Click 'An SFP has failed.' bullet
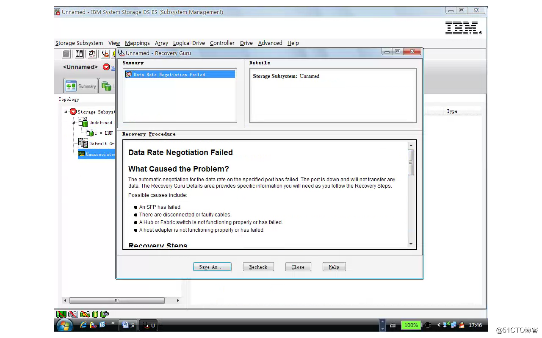This screenshot has width=542, height=338. pyautogui.click(x=160, y=207)
